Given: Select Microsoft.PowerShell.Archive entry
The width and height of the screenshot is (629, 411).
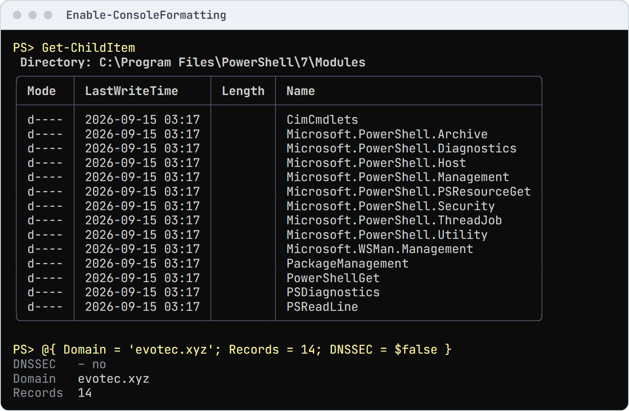Looking at the screenshot, I should click(x=387, y=134).
